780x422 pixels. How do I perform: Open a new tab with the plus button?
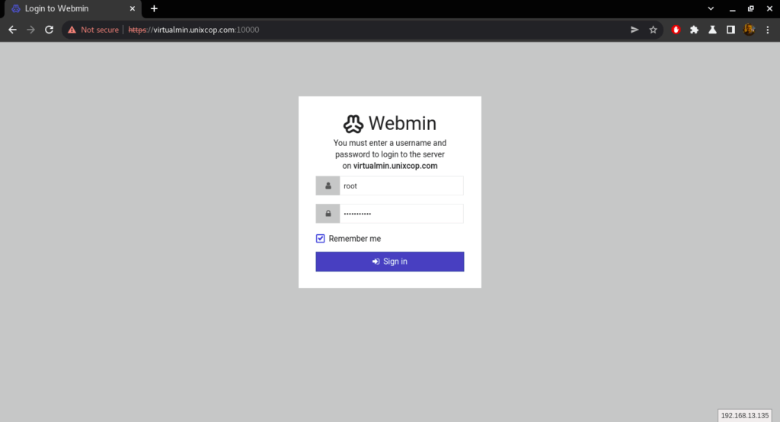[154, 8]
